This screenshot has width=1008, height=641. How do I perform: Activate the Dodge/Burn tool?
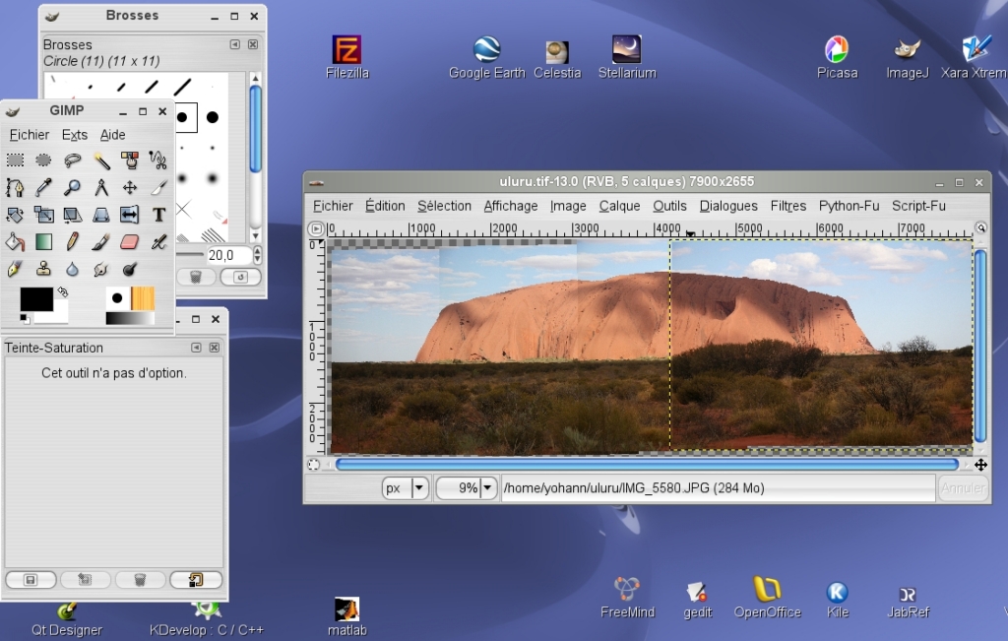coord(129,269)
